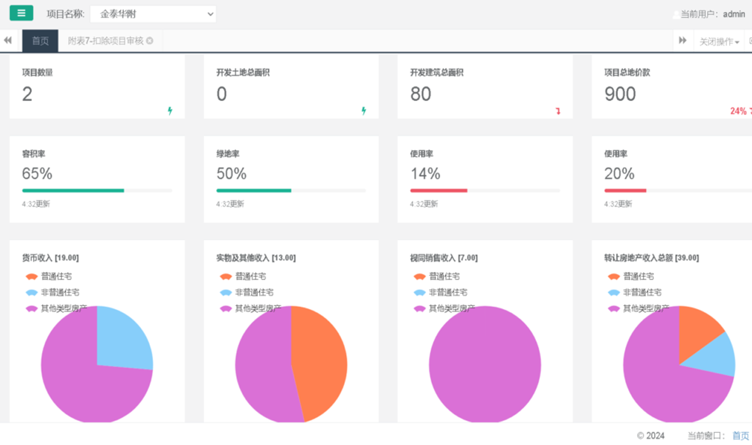Click the 实物及其他收入 [13.00] chart title
752x445 pixels.
(x=255, y=258)
